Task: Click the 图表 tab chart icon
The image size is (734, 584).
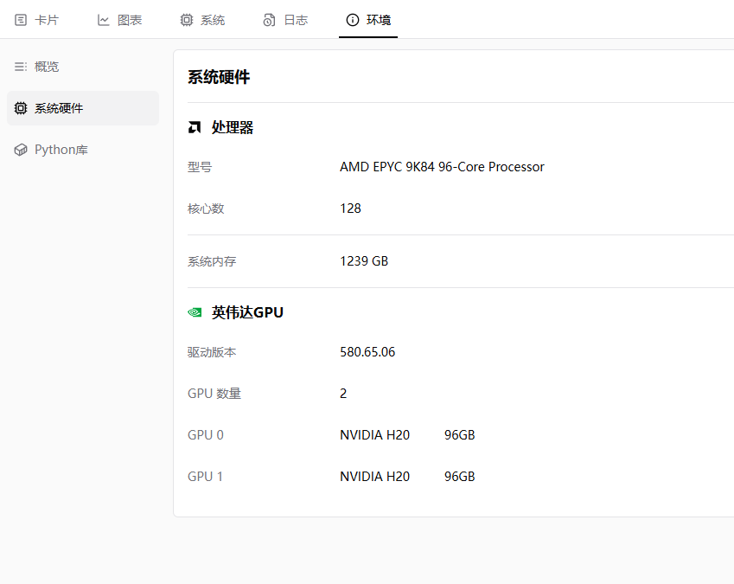Action: (103, 20)
